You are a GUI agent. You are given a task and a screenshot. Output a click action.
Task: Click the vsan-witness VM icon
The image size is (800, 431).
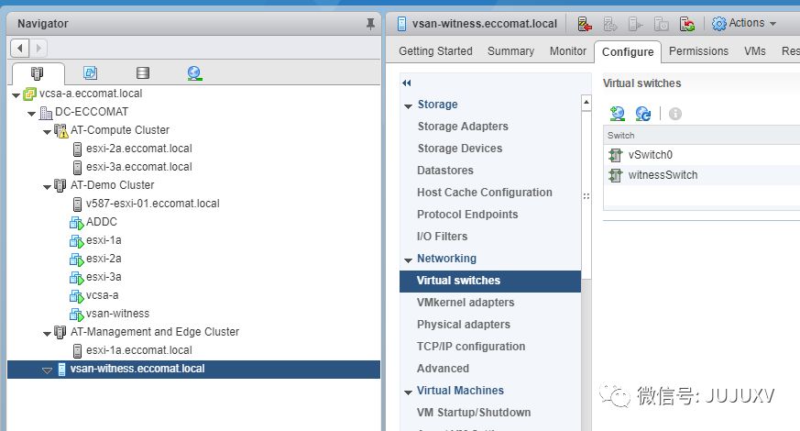77,314
